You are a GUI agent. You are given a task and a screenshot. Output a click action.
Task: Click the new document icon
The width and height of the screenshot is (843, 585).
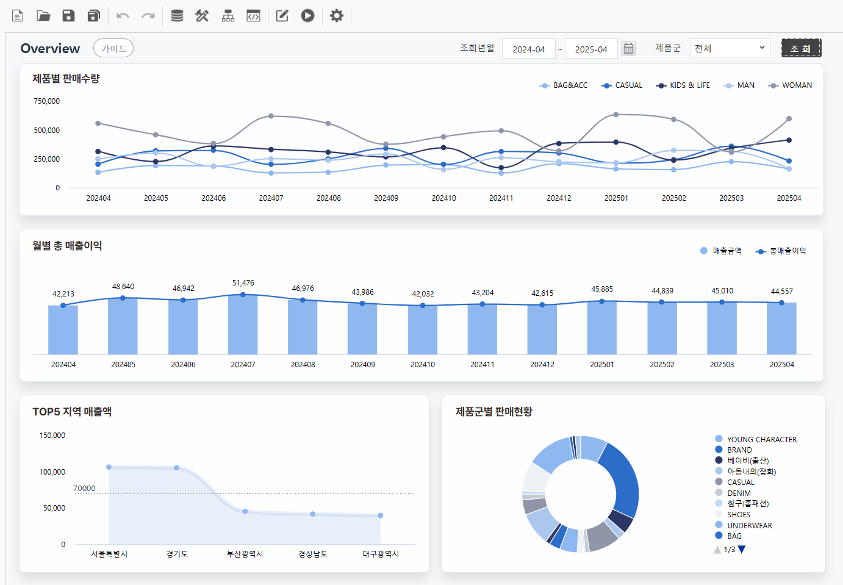[x=18, y=16]
